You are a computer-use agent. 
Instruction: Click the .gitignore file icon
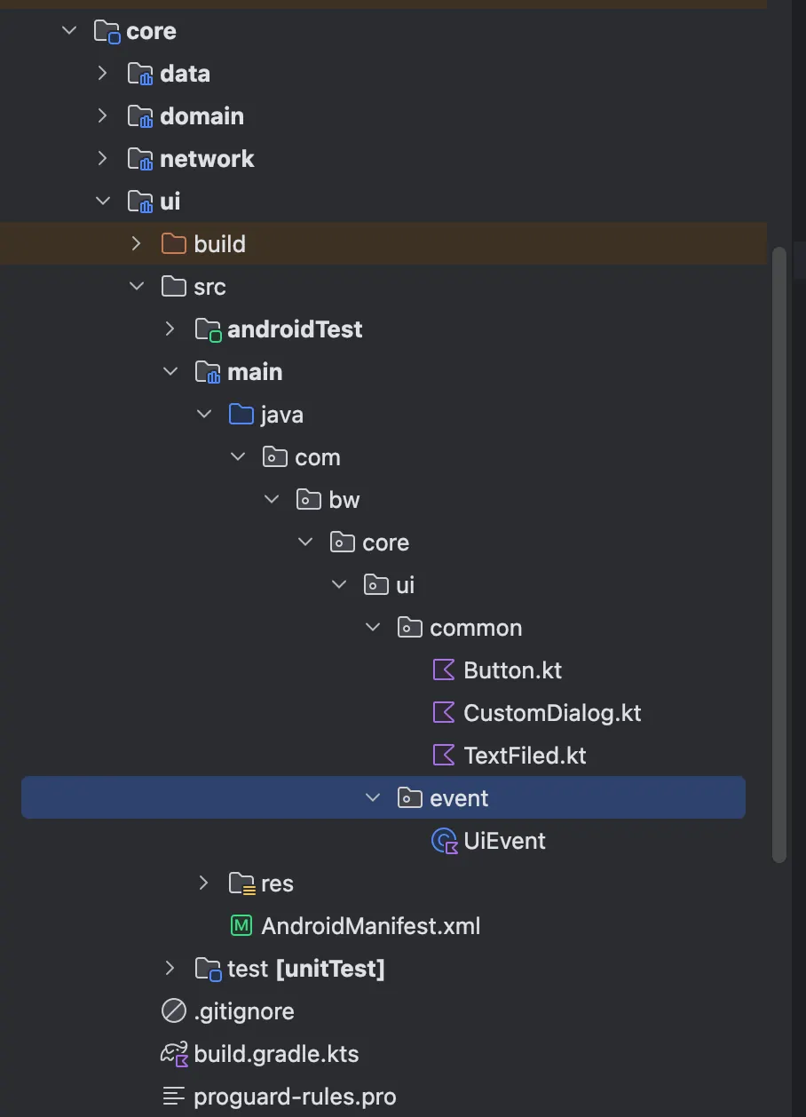174,1011
